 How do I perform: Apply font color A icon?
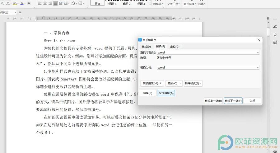pyautogui.click(x=22, y=3)
